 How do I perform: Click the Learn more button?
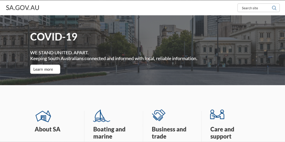[45, 69]
